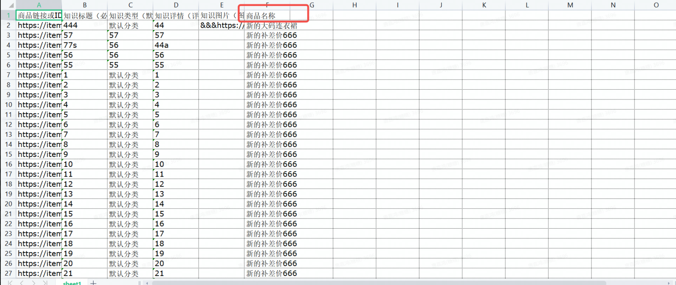This screenshot has height=285, width=676.
Task: Select column D cell 10 in row 16
Action: (176, 164)
